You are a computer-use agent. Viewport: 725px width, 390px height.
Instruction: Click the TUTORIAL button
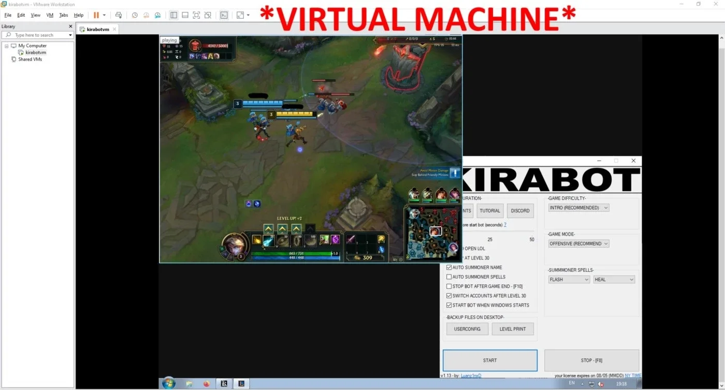coord(490,211)
